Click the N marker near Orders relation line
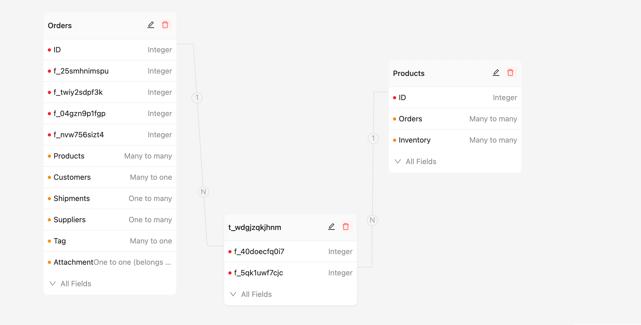Image resolution: width=641 pixels, height=325 pixels. [203, 192]
